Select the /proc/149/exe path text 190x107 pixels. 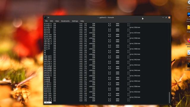point(134,81)
